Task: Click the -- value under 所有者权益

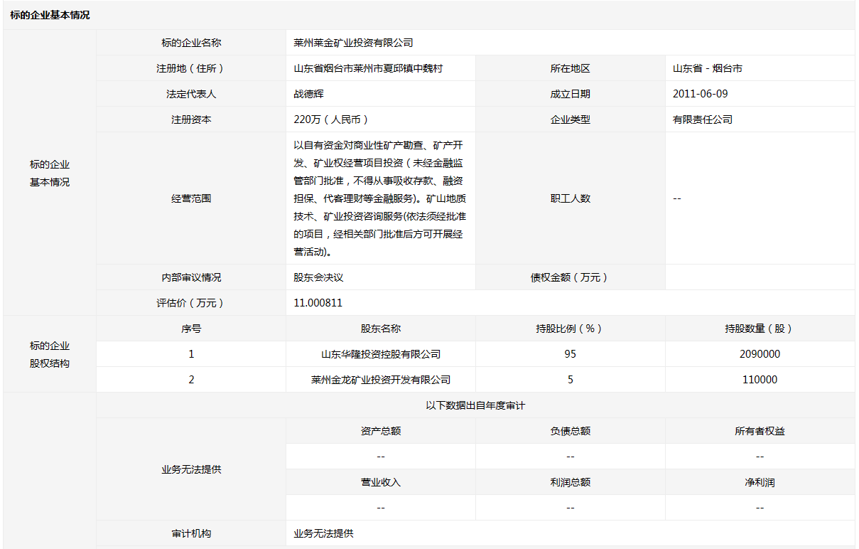Action: coord(760,457)
